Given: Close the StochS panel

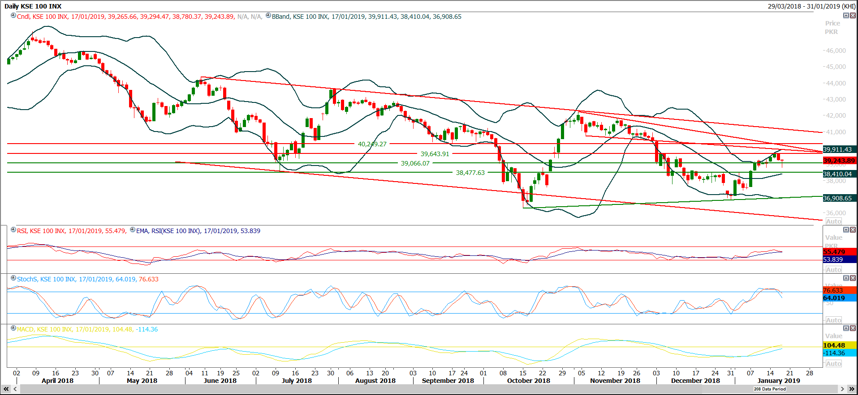Looking at the screenshot, I should click(853, 278).
